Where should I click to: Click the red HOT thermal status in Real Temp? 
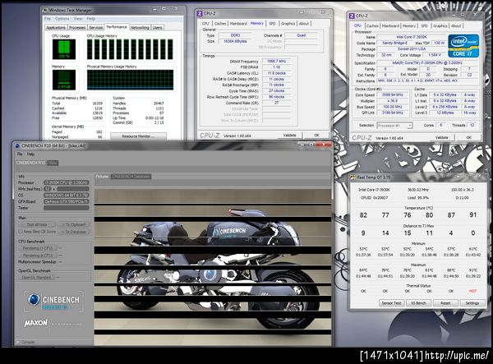point(473,291)
